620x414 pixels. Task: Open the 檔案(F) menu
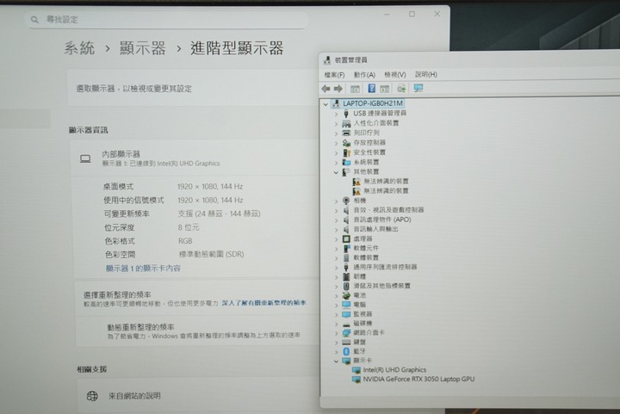[335, 75]
